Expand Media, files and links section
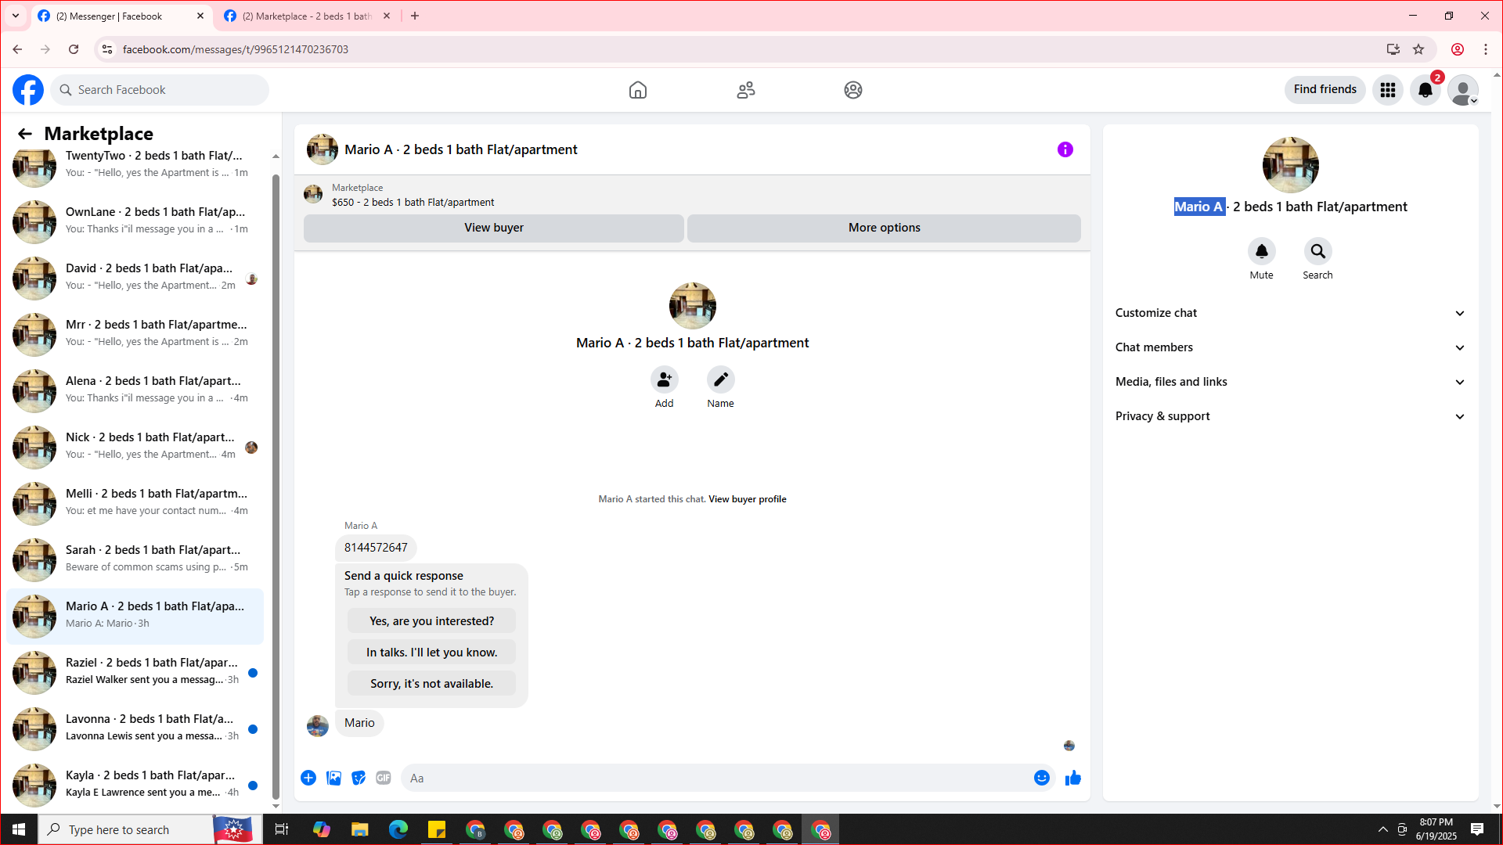 (1291, 382)
